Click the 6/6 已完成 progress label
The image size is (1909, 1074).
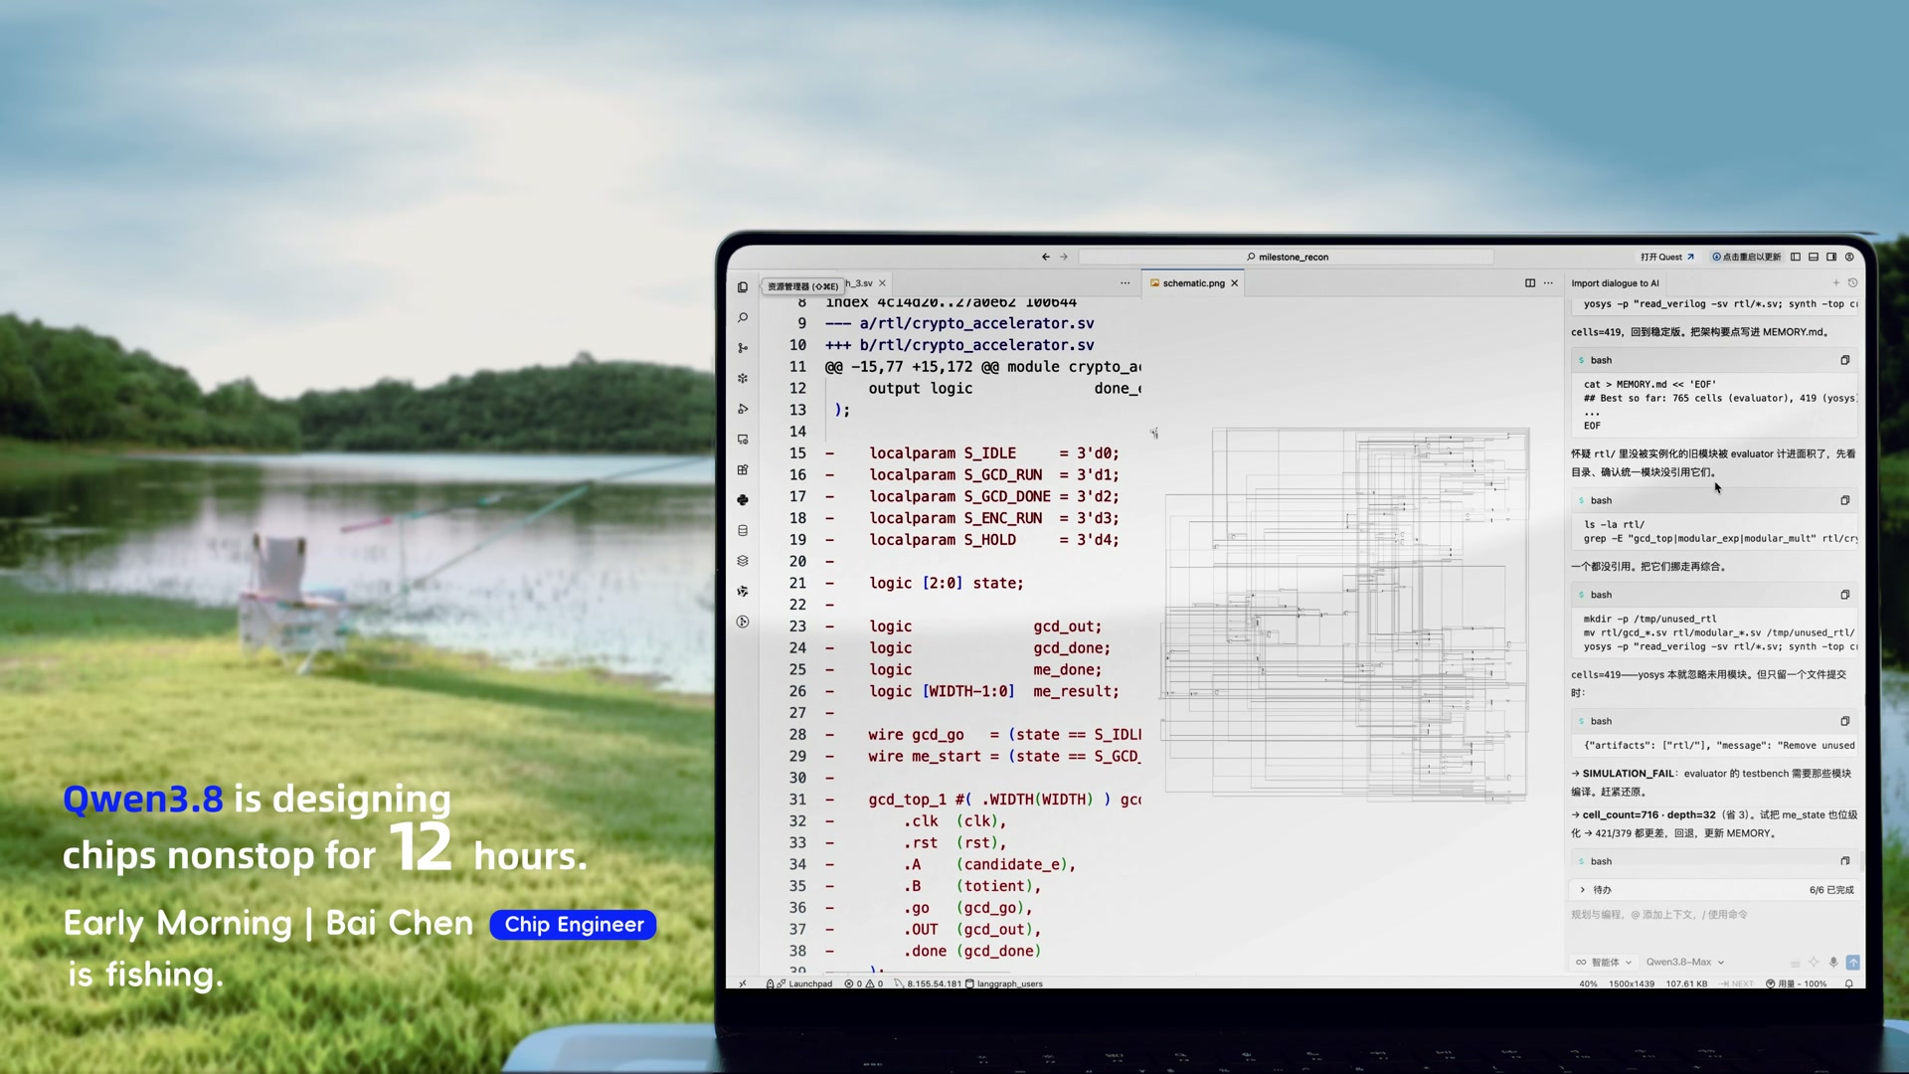pyautogui.click(x=1831, y=890)
